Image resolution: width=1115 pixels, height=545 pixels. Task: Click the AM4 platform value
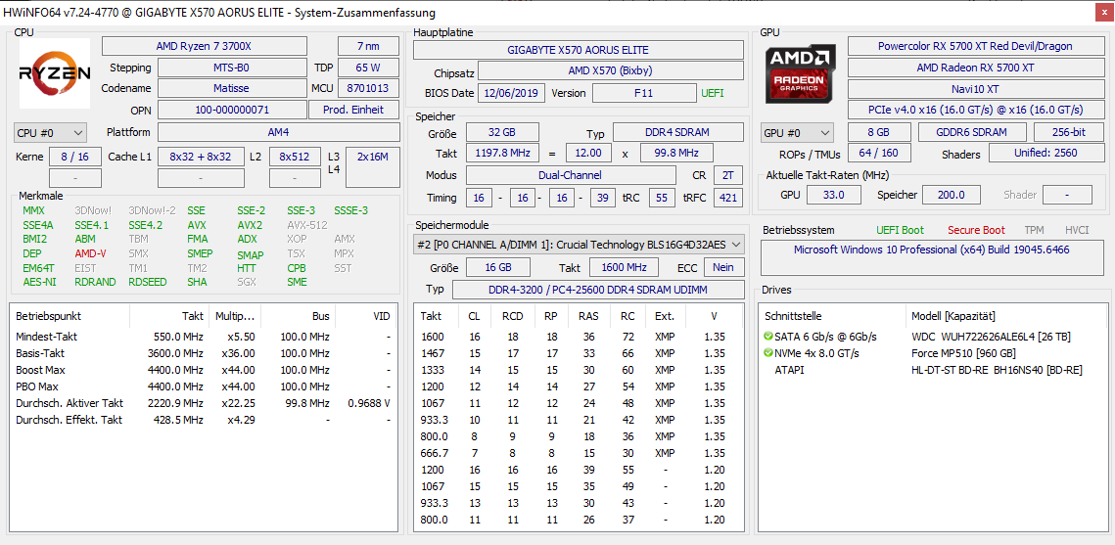click(x=279, y=132)
